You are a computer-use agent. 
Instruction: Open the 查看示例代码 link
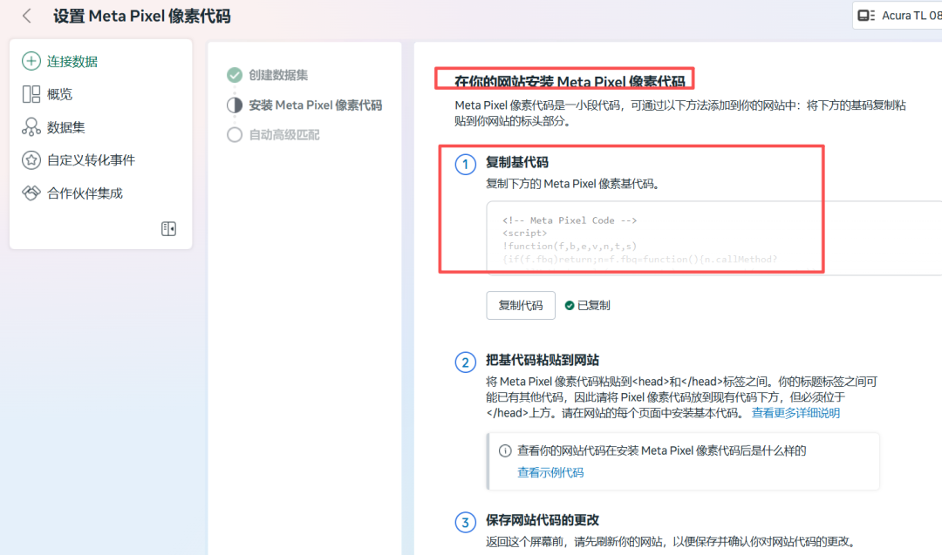(x=550, y=473)
